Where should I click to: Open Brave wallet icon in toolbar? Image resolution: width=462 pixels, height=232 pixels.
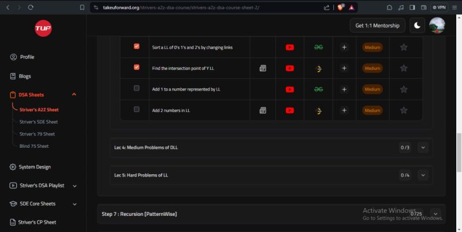pos(423,8)
